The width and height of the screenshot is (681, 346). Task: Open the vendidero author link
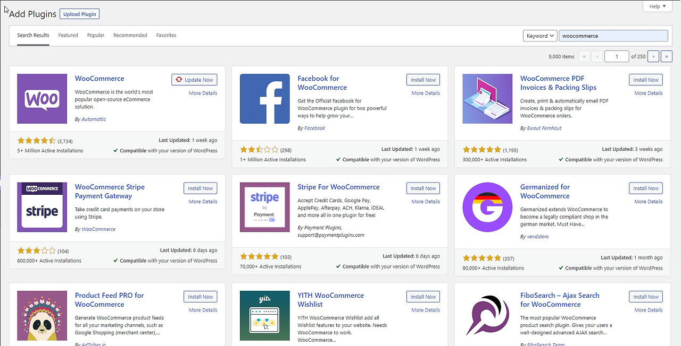point(537,237)
